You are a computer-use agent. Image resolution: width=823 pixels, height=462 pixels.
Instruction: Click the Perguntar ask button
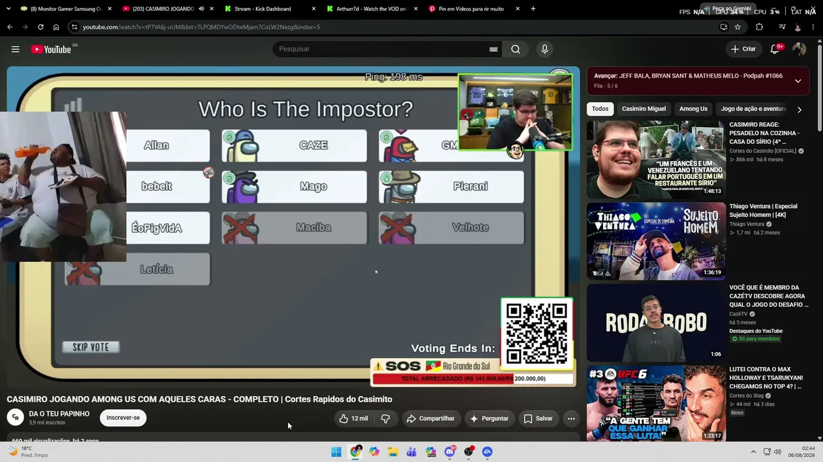tap(489, 418)
